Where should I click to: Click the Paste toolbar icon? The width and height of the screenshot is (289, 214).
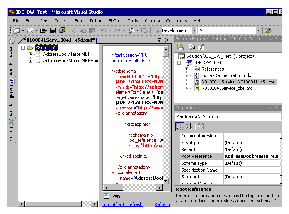[x=92, y=30]
